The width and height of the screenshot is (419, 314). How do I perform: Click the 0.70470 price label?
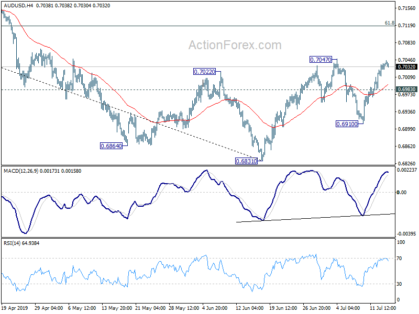321,60
